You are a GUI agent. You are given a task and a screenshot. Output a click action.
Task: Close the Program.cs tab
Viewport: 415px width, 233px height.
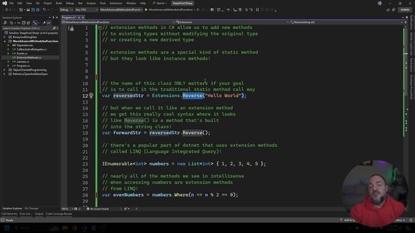click(x=83, y=17)
